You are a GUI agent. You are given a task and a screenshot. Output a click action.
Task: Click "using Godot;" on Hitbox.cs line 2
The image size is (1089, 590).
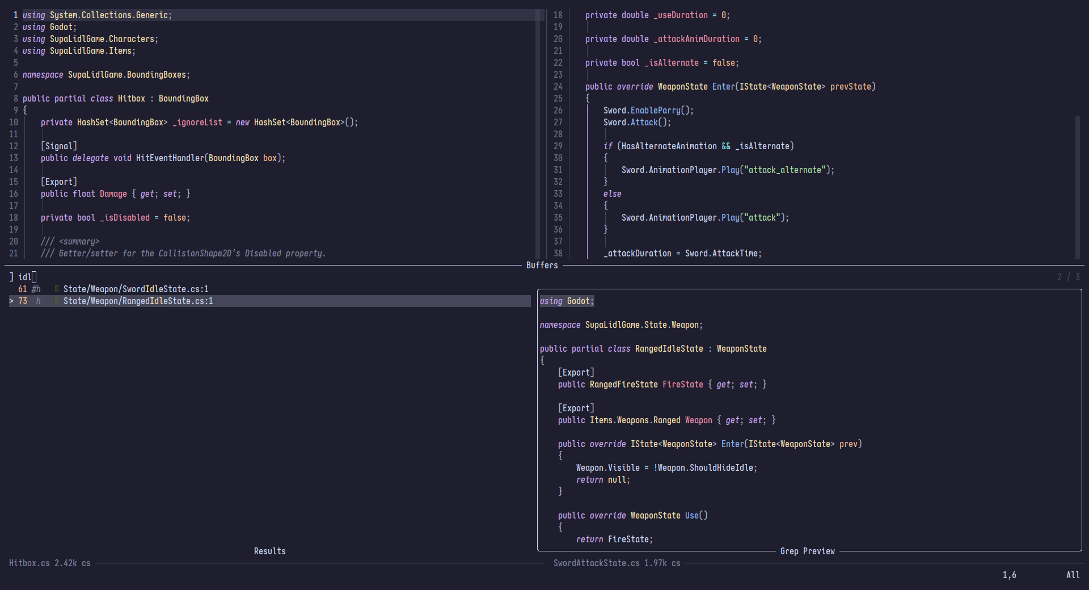coord(49,27)
